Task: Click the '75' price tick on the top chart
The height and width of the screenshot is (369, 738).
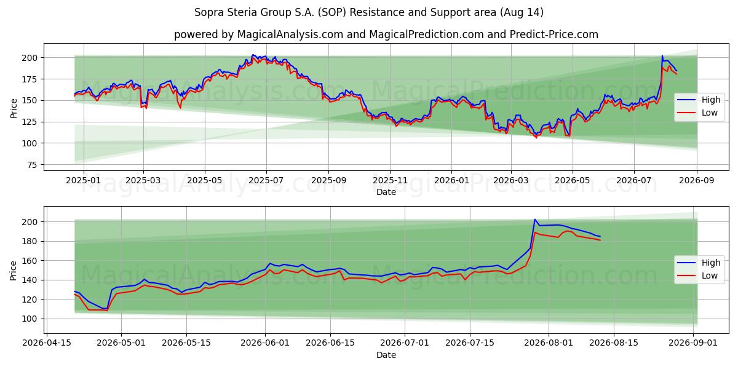Action: tap(34, 165)
